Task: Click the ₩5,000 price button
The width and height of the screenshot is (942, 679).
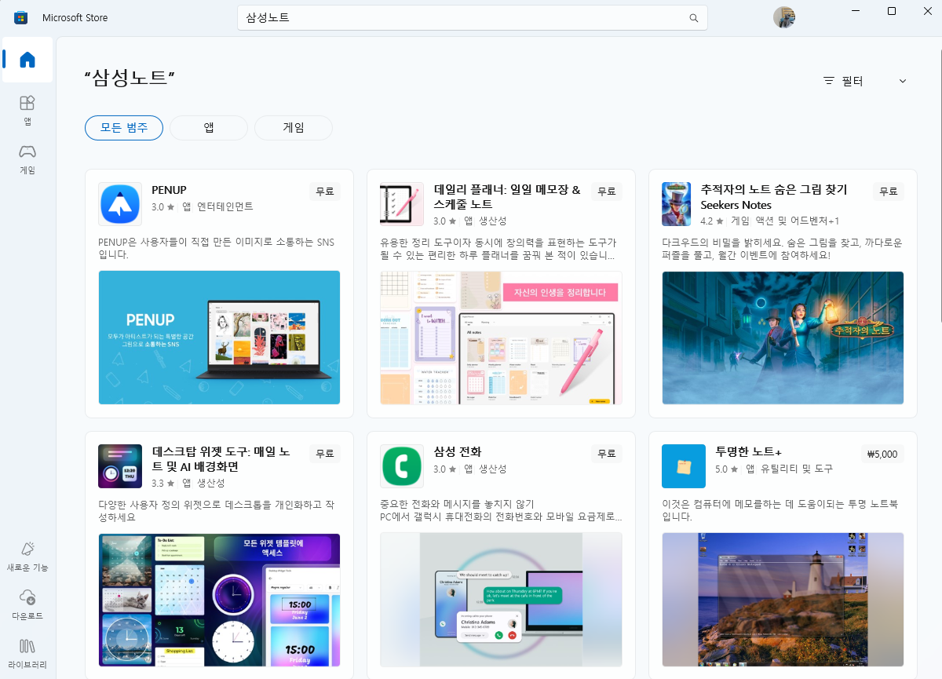Action: pyautogui.click(x=883, y=453)
